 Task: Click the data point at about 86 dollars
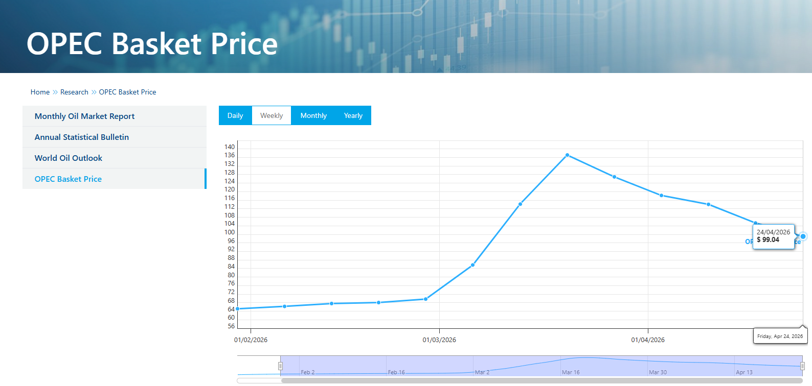click(x=473, y=265)
